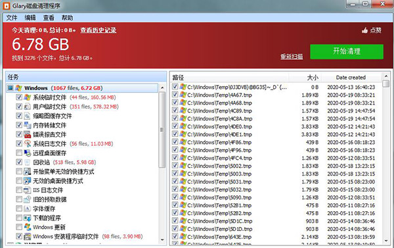Screen dimensions: 394x248
Task: Click task list scroll up arrow
Action: [162, 88]
